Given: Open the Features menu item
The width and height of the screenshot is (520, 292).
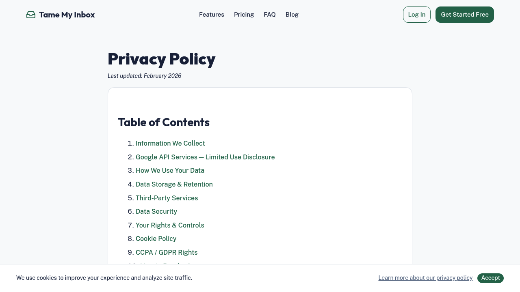Looking at the screenshot, I should tap(211, 15).
